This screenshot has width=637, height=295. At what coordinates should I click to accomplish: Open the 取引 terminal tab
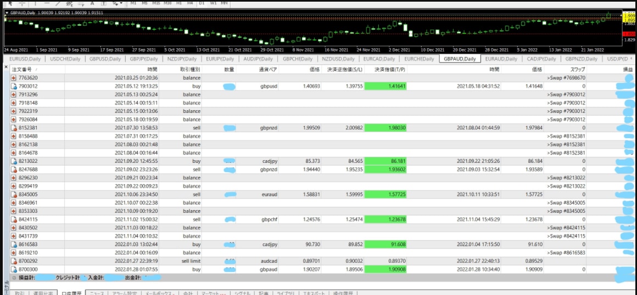pos(20,293)
